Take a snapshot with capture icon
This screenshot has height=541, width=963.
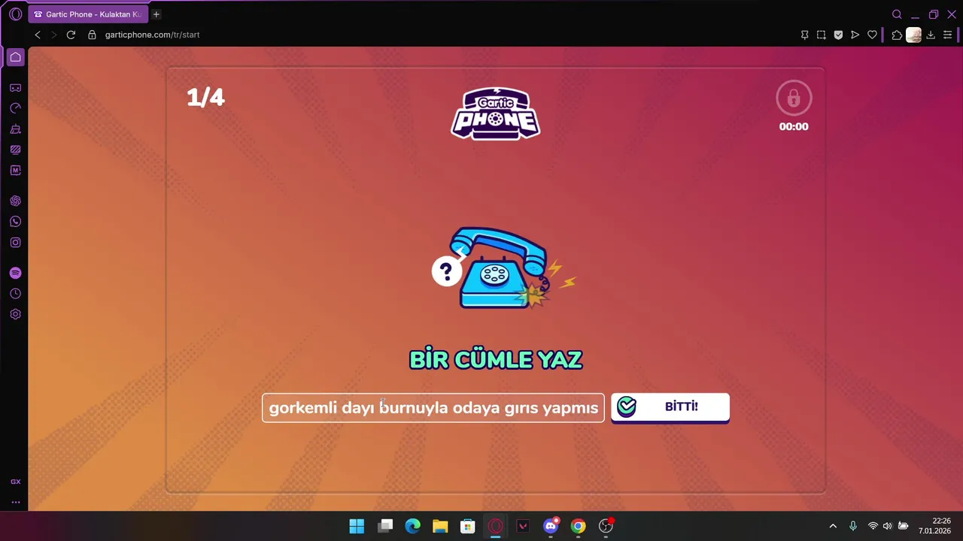point(821,35)
